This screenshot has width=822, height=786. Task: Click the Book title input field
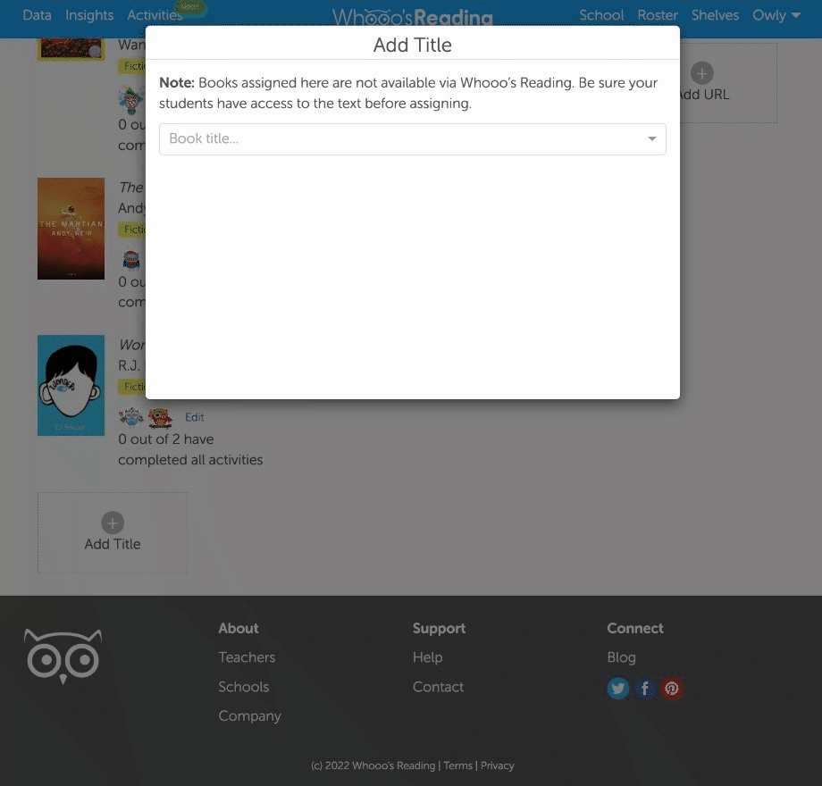tap(413, 138)
